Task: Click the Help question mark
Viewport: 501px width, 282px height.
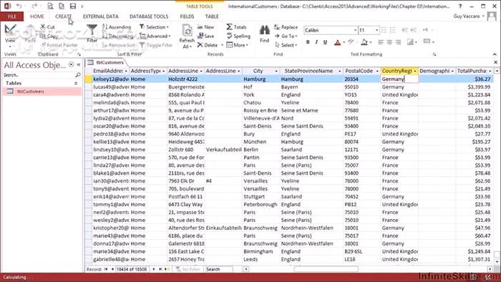Action: pos(460,6)
